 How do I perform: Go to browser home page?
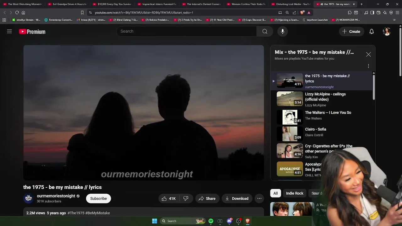23,13
